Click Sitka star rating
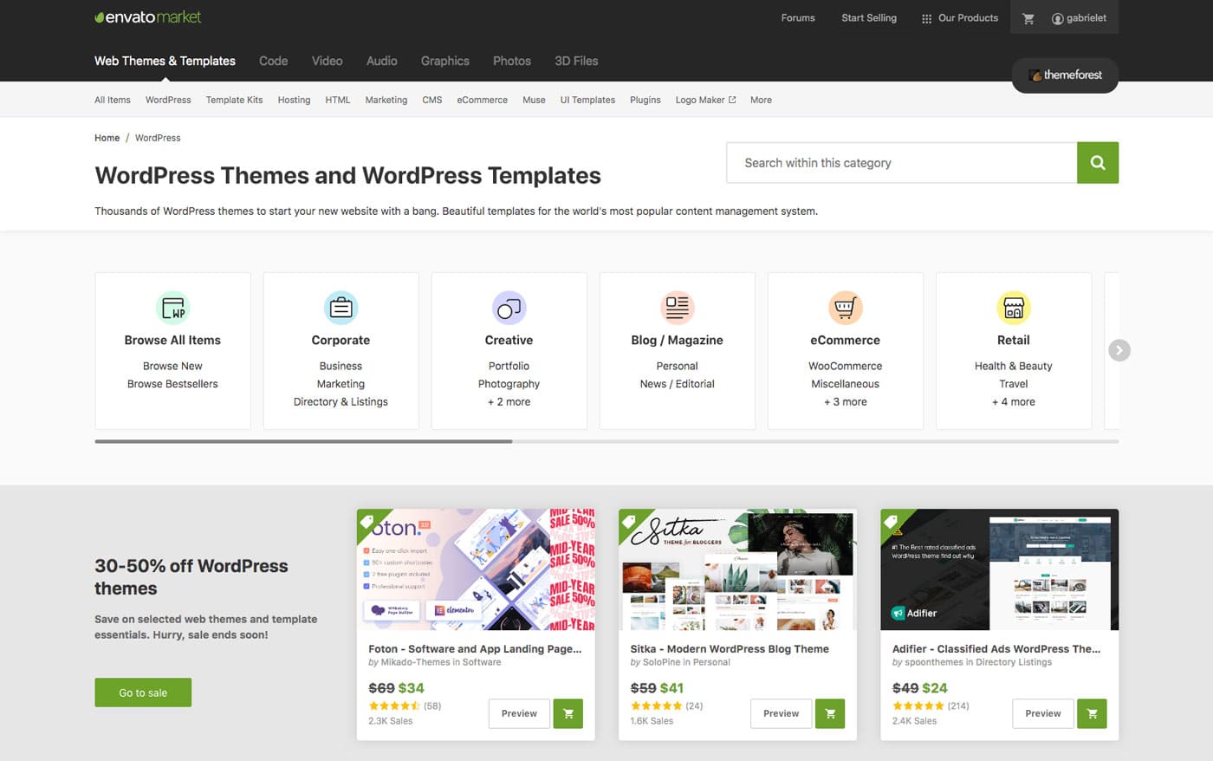Viewport: 1213px width, 761px height. click(656, 706)
